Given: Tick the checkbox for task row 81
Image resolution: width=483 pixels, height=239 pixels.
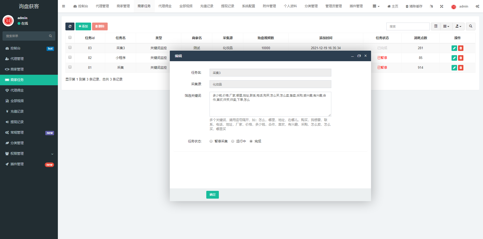Looking at the screenshot, I should (x=70, y=67).
